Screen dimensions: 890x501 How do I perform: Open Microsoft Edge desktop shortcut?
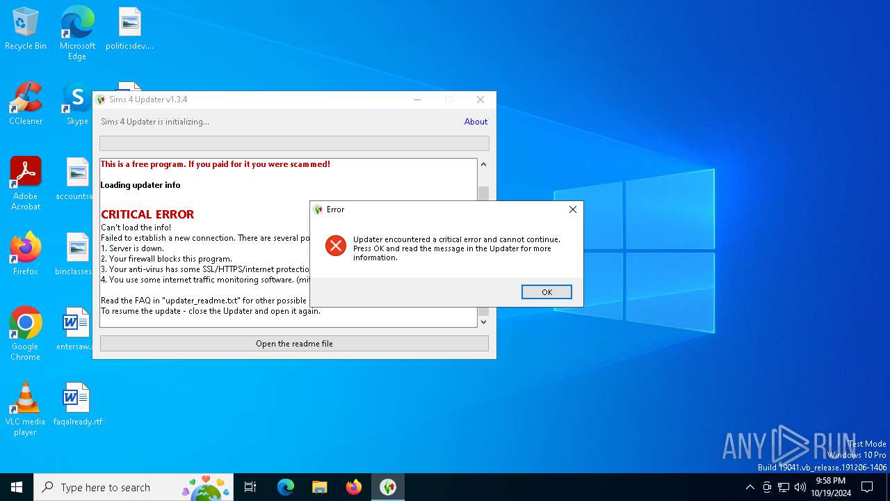click(77, 33)
